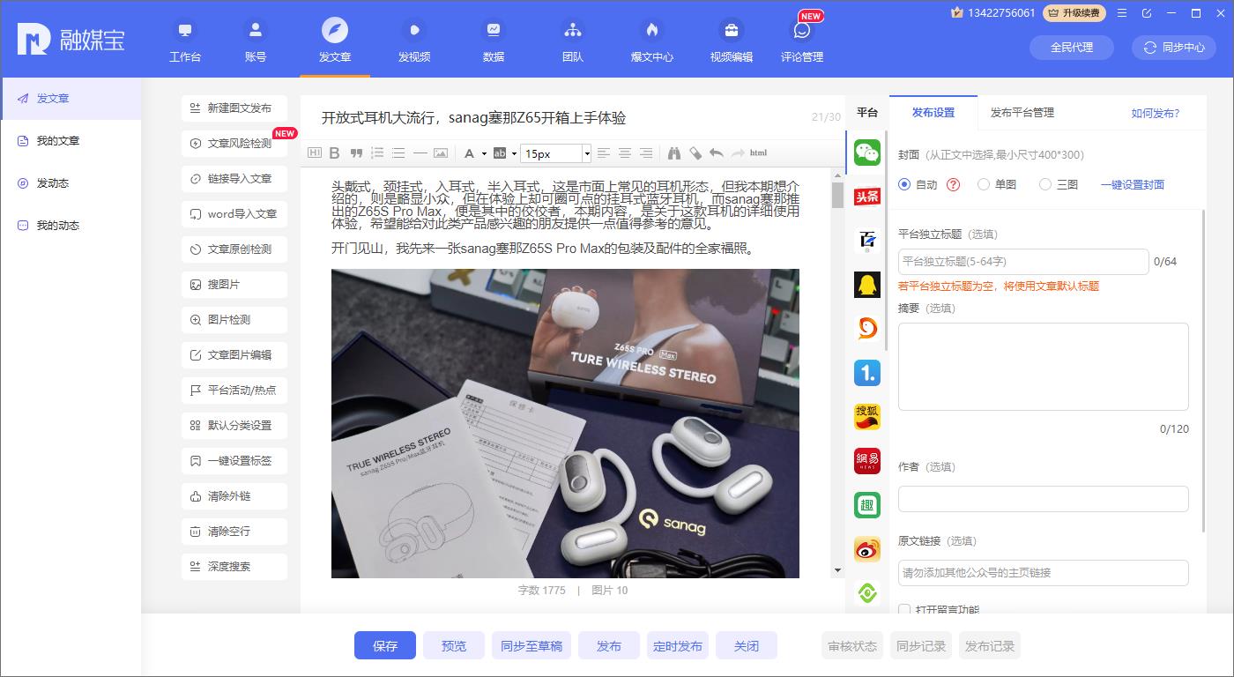Center align the text

[625, 153]
